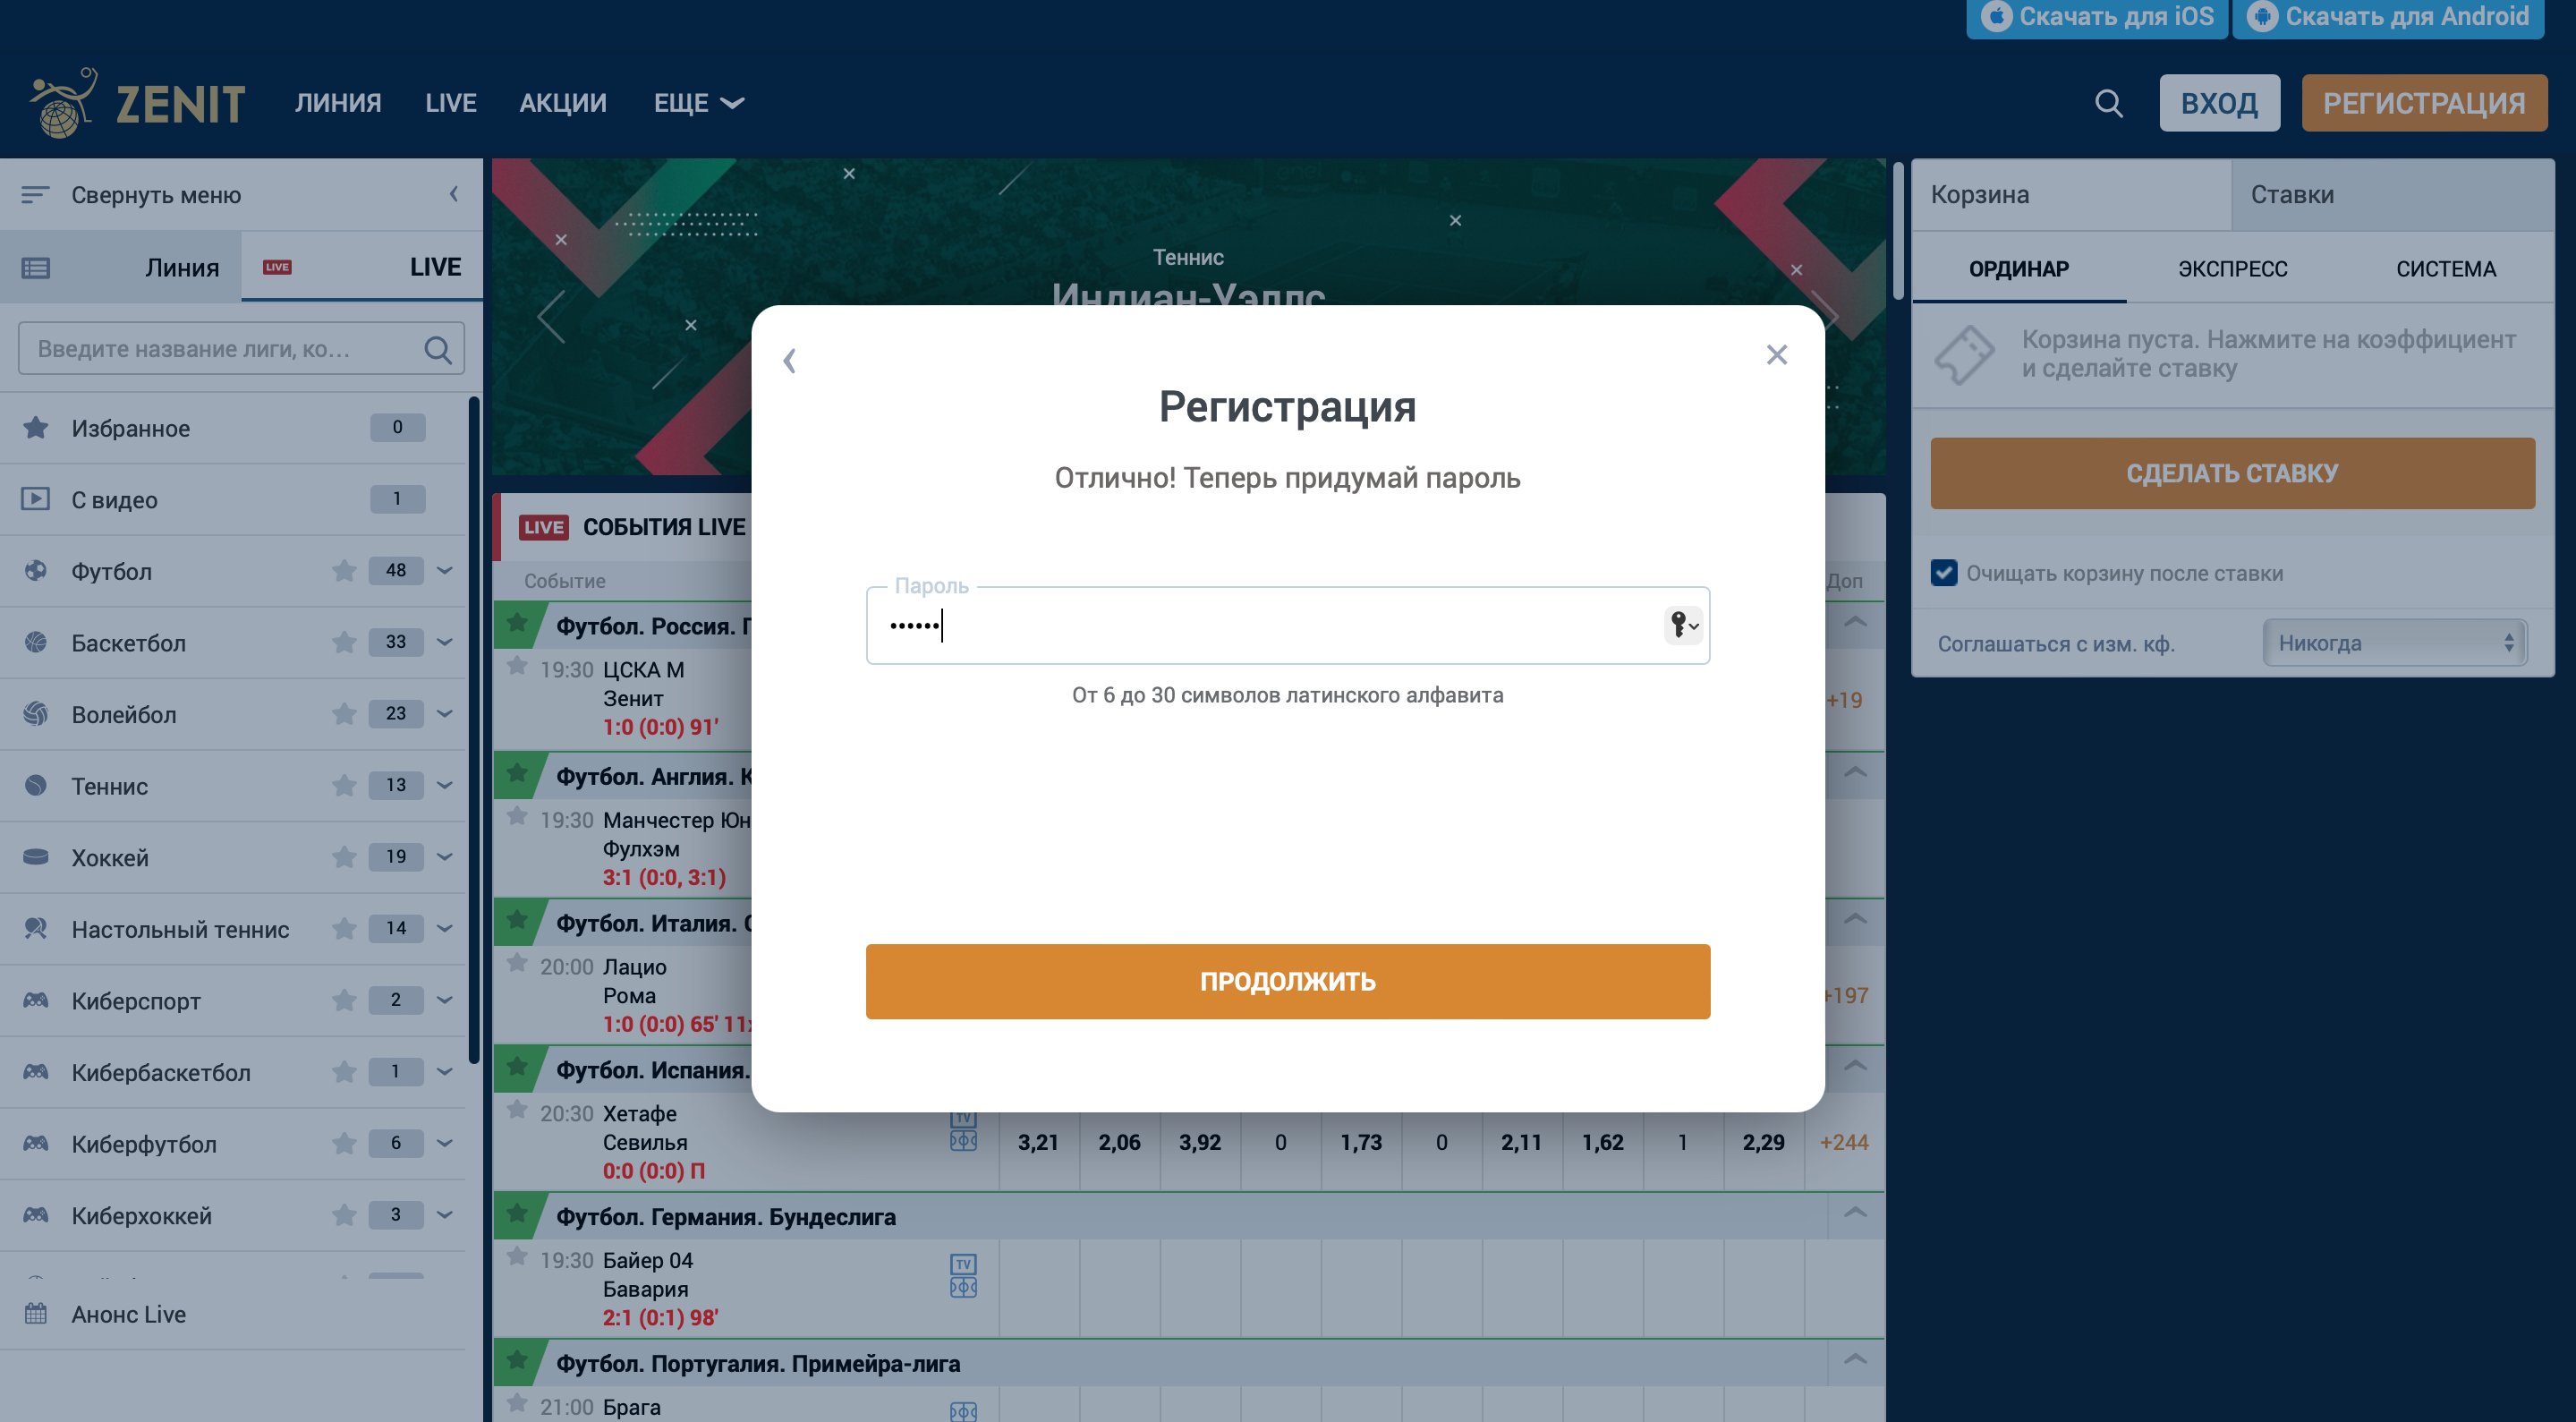Uncheck Очищать корзину после ставки checkbox
This screenshot has width=2576, height=1422.
click(1944, 573)
